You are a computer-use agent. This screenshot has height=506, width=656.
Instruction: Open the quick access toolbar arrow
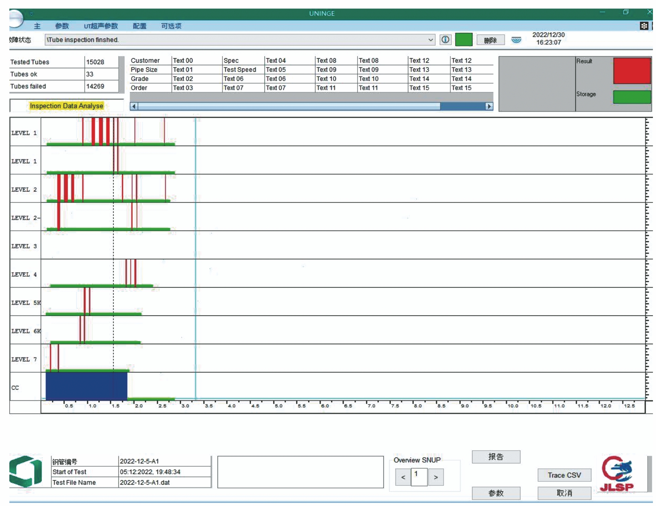[x=31, y=14]
